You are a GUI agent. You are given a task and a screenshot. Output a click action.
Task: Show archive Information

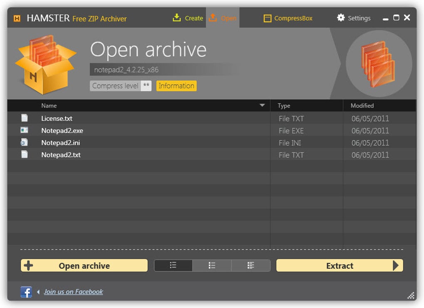coord(176,86)
